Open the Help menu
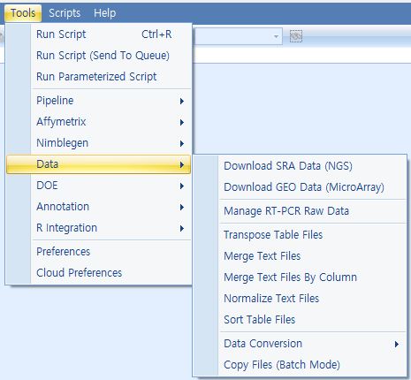 point(105,13)
